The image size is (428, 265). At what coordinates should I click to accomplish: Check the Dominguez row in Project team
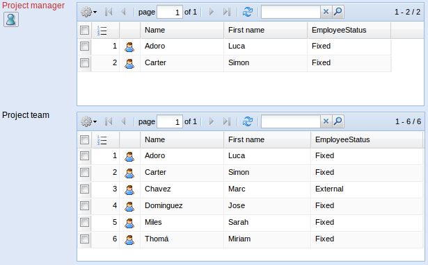[x=85, y=206]
